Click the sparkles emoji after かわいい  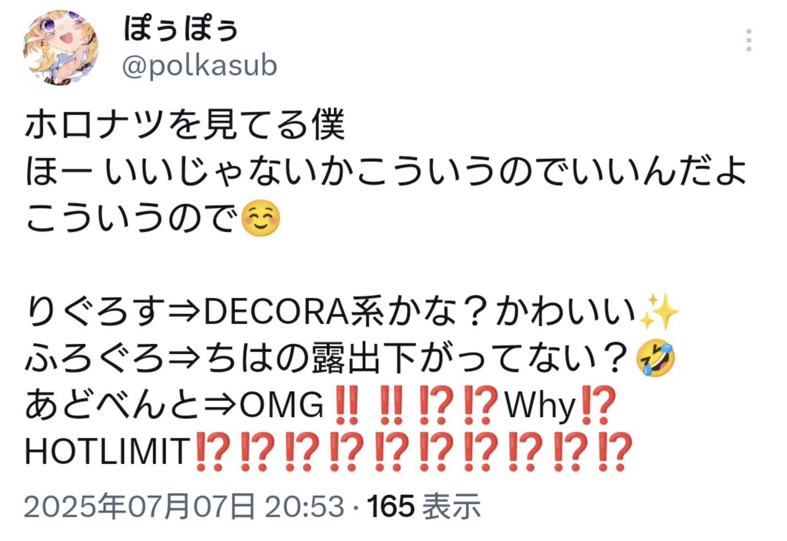(660, 312)
